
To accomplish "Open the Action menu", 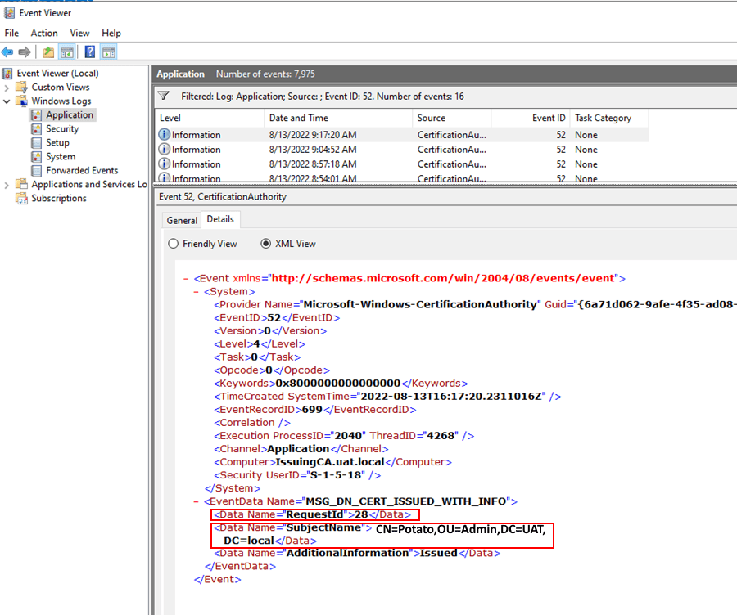I will click(x=44, y=33).
